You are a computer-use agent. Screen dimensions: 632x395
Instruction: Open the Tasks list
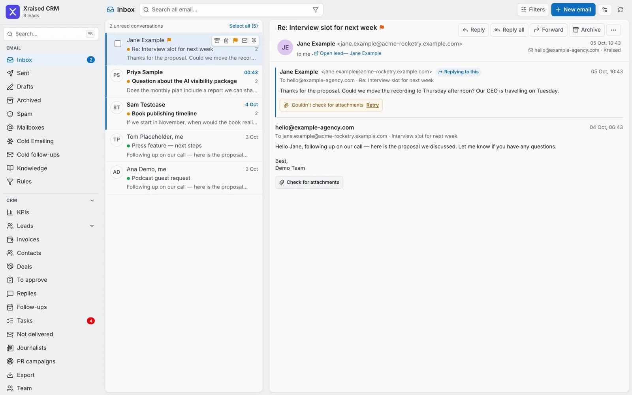coord(51,321)
